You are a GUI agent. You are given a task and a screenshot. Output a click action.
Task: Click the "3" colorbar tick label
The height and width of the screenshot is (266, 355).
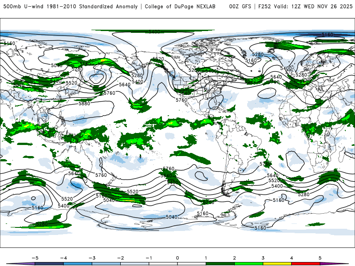(x=263, y=258)
